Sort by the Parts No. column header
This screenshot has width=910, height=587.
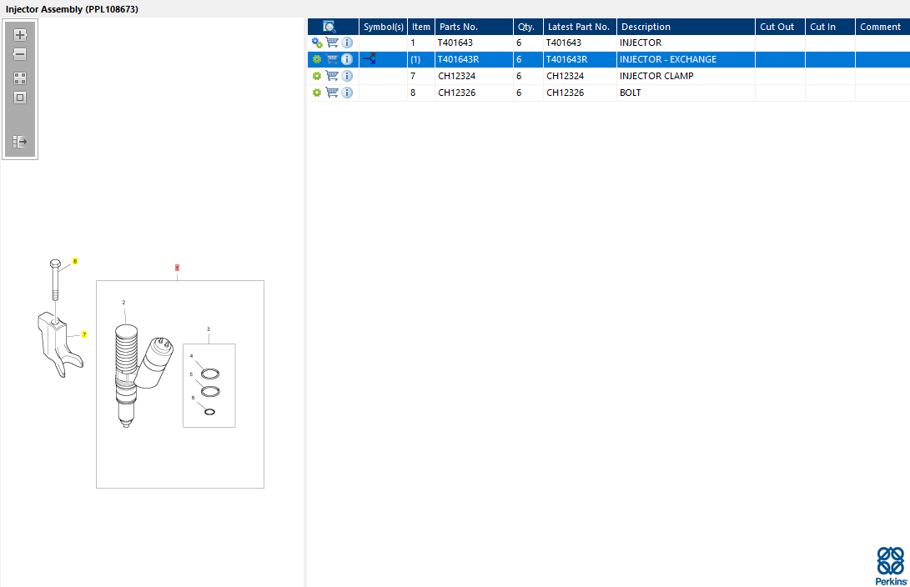[474, 27]
